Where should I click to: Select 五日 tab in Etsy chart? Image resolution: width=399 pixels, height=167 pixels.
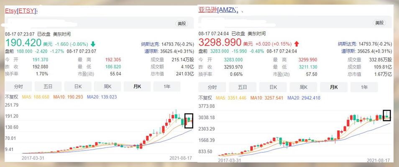click(48, 86)
